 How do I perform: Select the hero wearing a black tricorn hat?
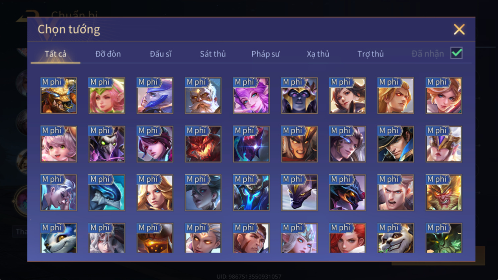coord(396,144)
